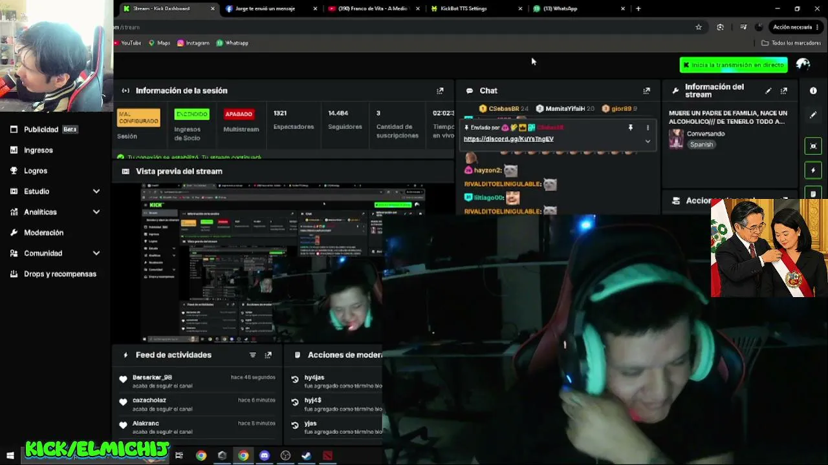The image size is (828, 465).
Task: Open the Instagram bookmark
Action: (193, 43)
